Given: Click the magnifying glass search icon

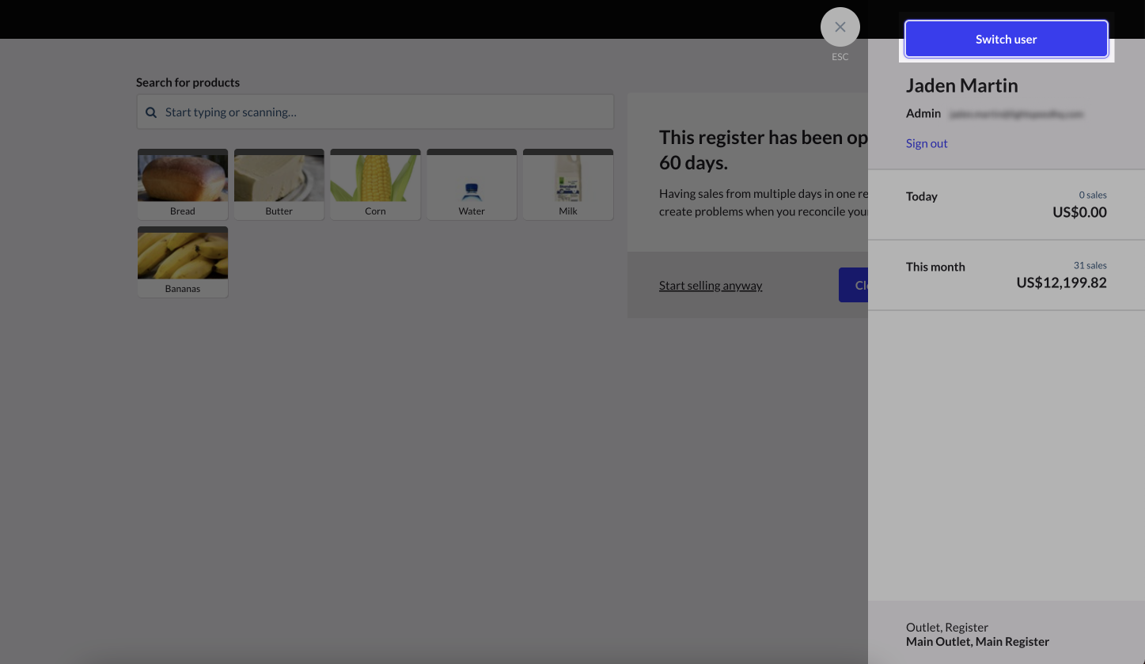Looking at the screenshot, I should pyautogui.click(x=151, y=112).
